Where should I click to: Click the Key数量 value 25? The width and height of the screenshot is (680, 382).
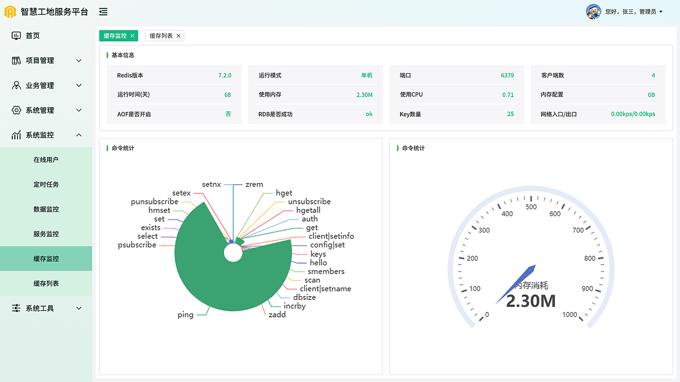coord(511,114)
